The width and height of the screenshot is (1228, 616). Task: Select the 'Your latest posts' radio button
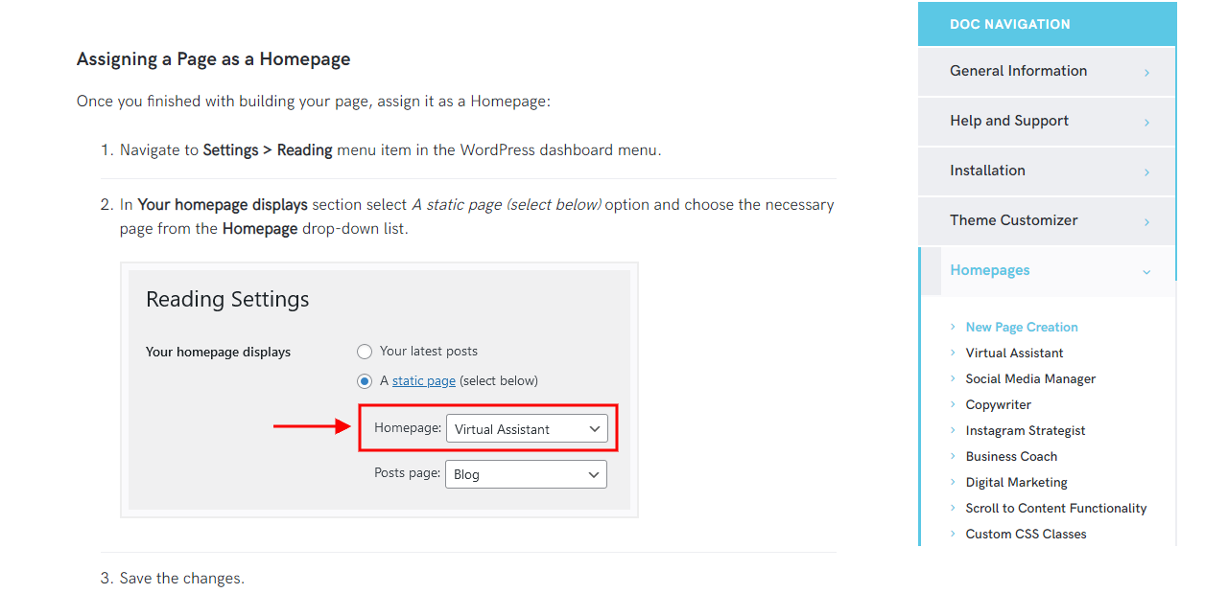tap(365, 352)
